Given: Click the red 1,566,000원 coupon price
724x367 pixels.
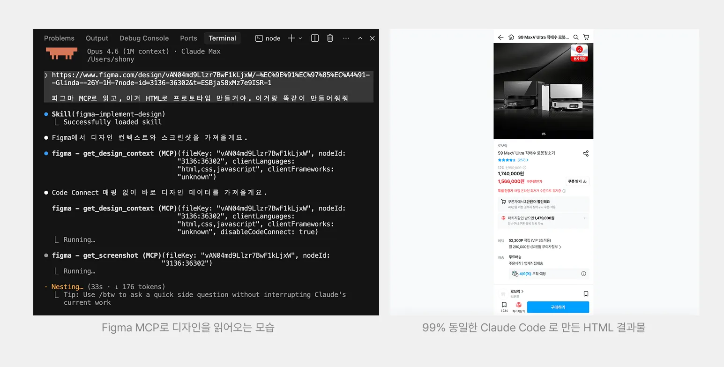Looking at the screenshot, I should click(x=511, y=181).
